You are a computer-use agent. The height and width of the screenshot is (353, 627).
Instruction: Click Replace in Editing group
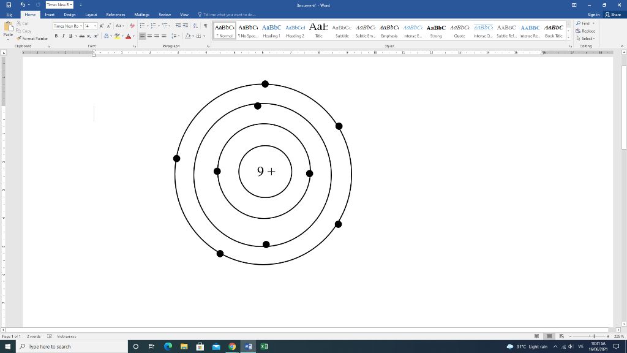point(585,31)
